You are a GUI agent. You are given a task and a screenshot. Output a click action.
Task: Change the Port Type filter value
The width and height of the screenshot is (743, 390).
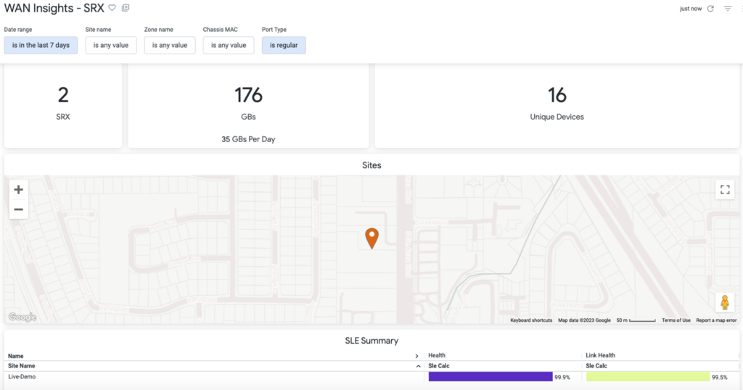click(x=284, y=45)
